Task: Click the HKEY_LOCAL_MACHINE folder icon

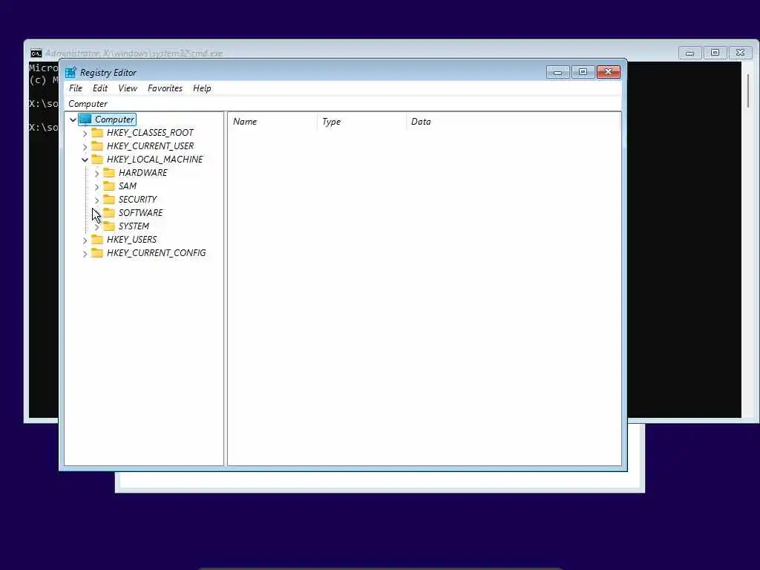Action: (97, 159)
